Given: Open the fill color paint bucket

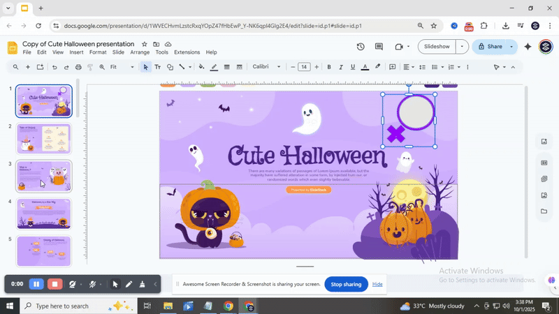Looking at the screenshot, I should (201, 67).
